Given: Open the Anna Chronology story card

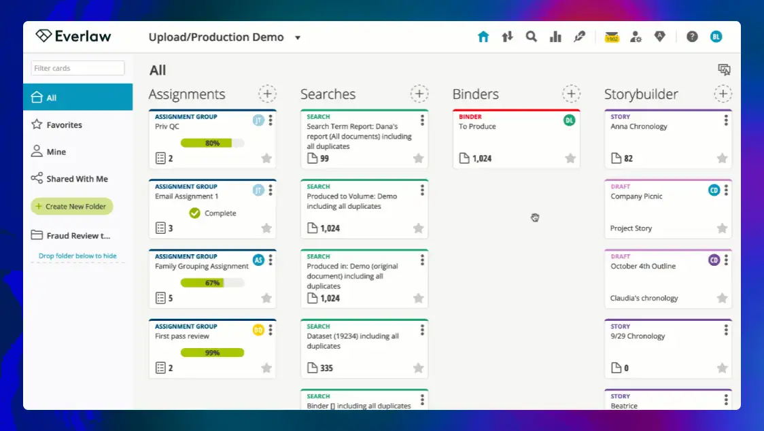Looking at the screenshot, I should pos(668,139).
